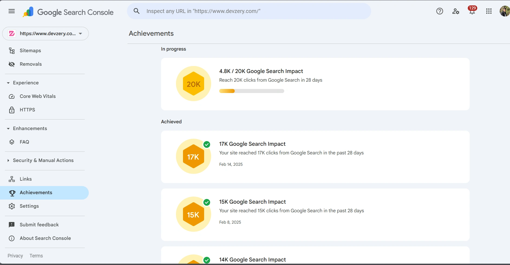This screenshot has height=265, width=510.
Task: Click the Help question mark icon
Action: coord(440,11)
